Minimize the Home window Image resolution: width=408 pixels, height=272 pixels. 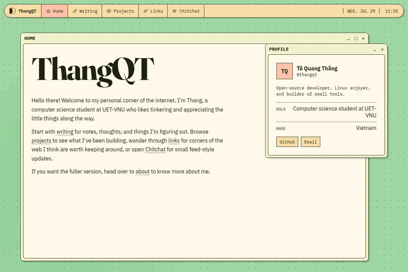[x=348, y=38]
